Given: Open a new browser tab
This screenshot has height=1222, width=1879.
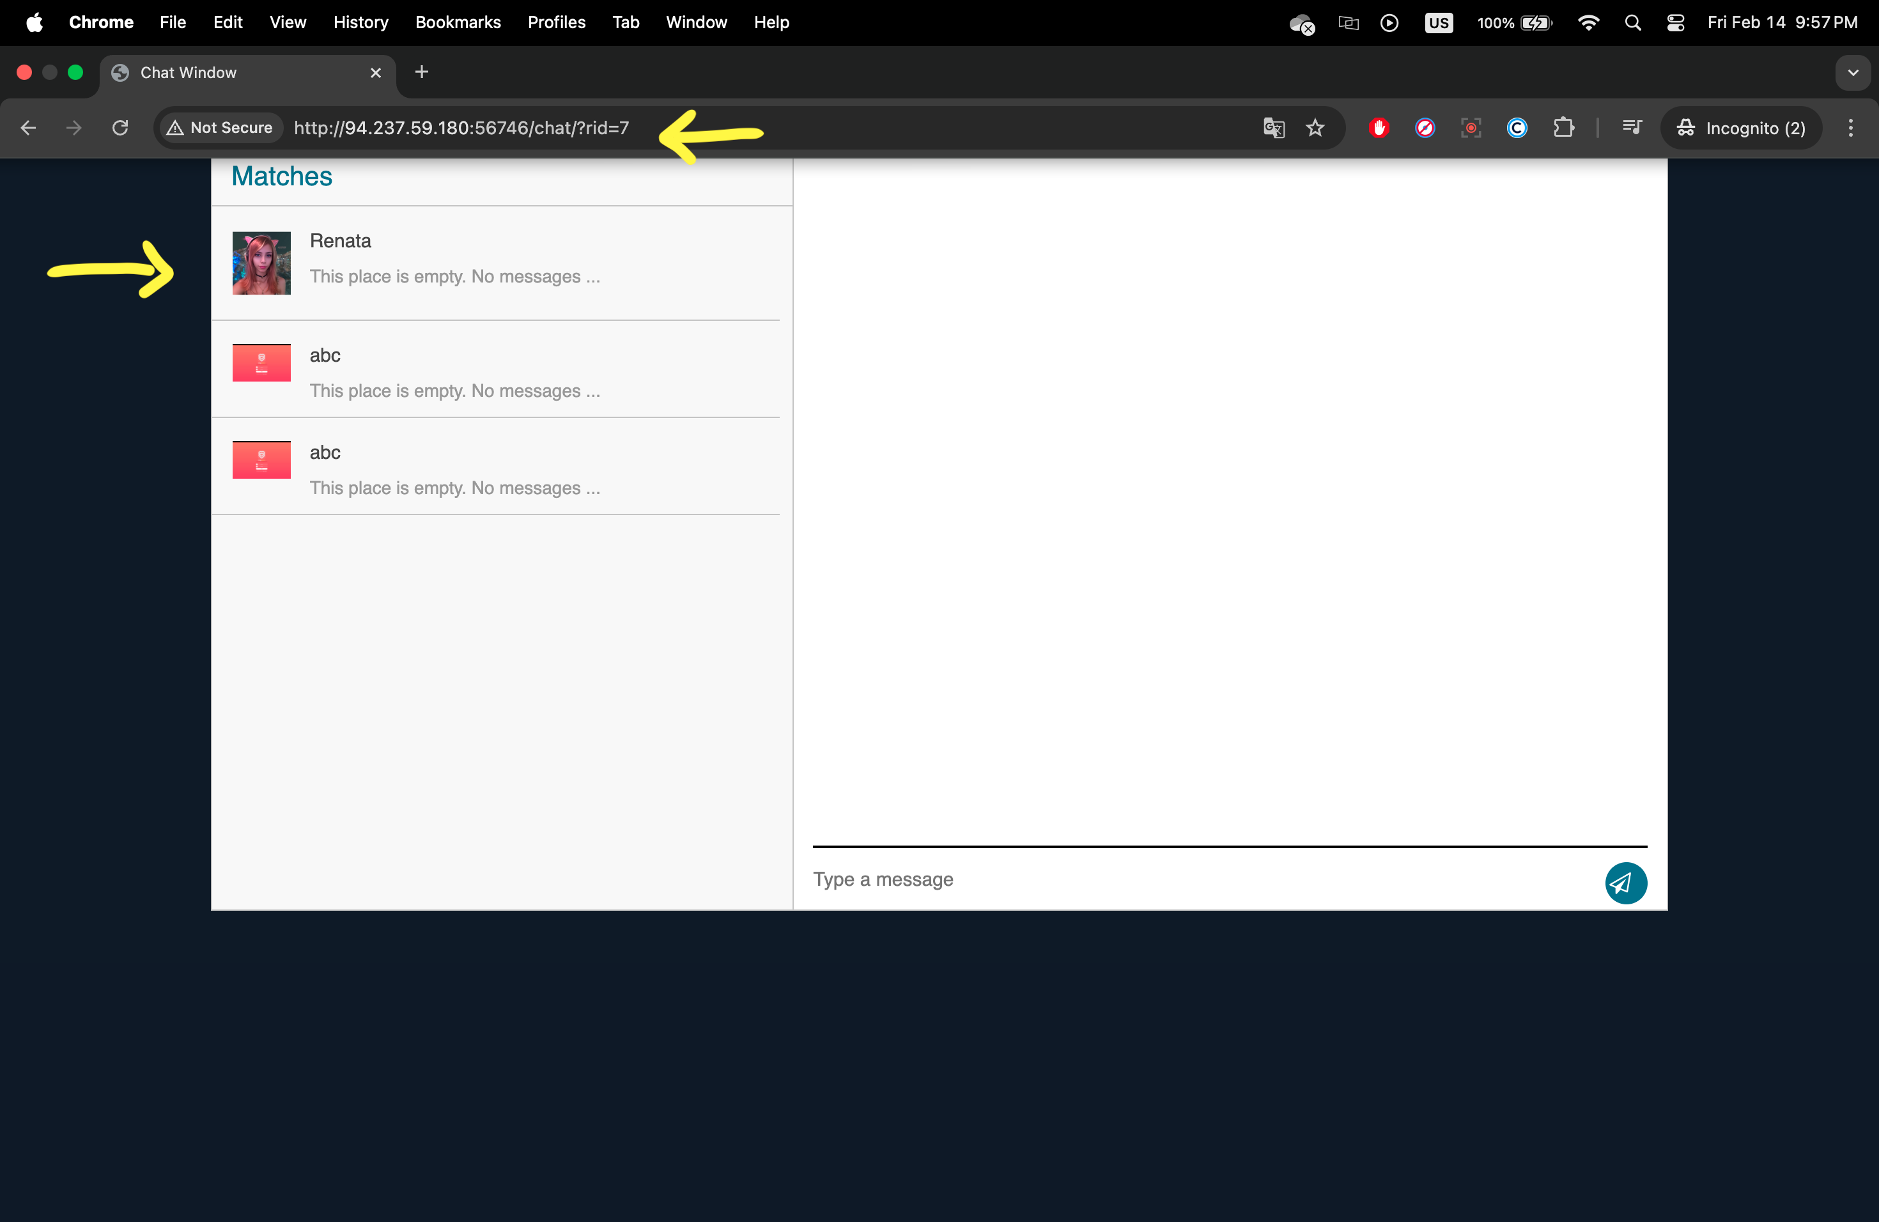Looking at the screenshot, I should pyautogui.click(x=422, y=73).
